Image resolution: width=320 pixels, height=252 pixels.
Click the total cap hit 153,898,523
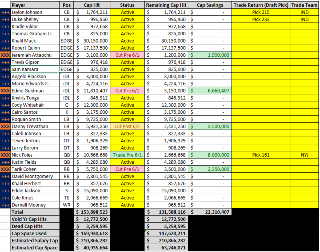coord(92,212)
